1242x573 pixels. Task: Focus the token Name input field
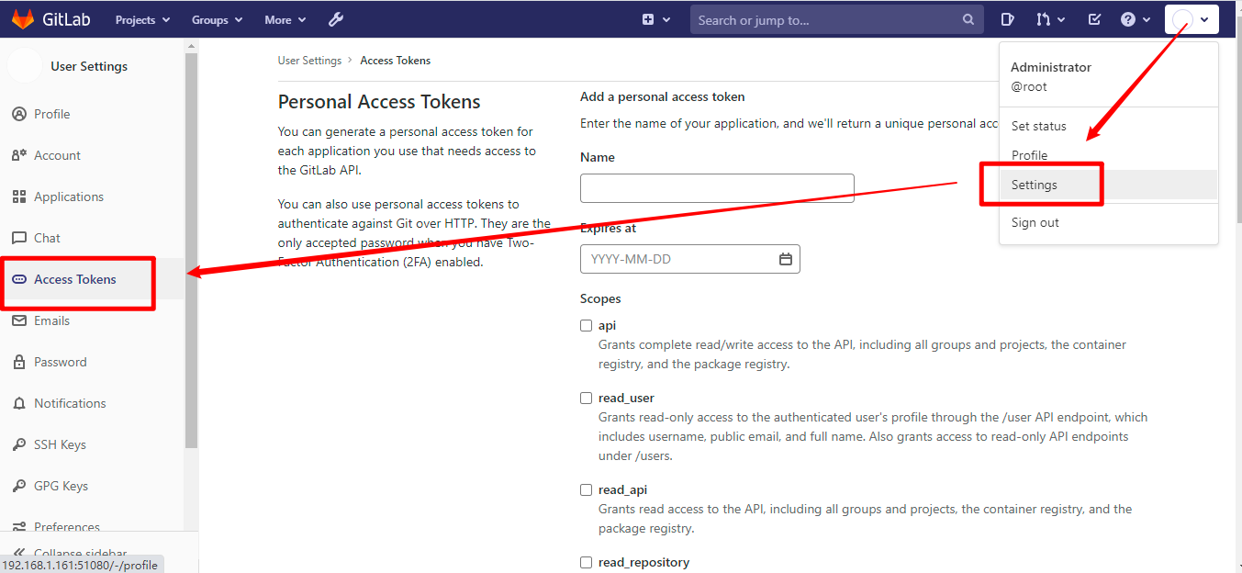tap(717, 188)
